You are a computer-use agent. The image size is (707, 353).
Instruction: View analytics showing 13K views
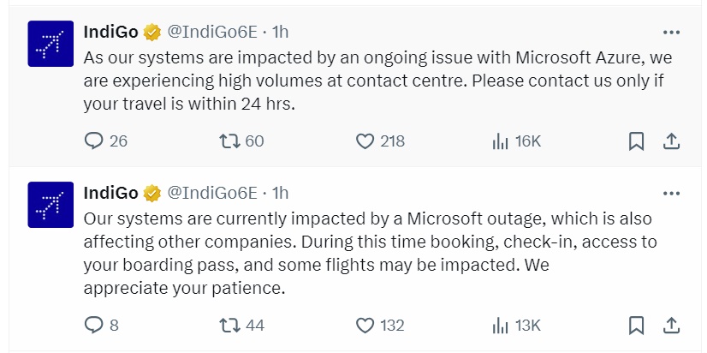[x=502, y=326]
